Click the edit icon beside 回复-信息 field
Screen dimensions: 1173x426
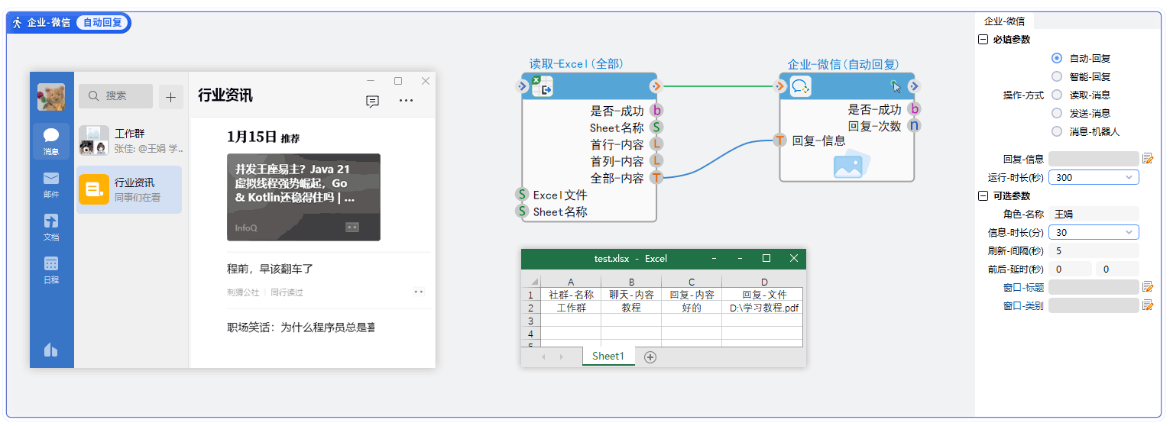pos(1147,159)
